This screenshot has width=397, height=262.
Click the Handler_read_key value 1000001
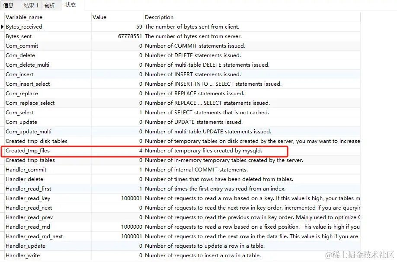click(x=131, y=198)
